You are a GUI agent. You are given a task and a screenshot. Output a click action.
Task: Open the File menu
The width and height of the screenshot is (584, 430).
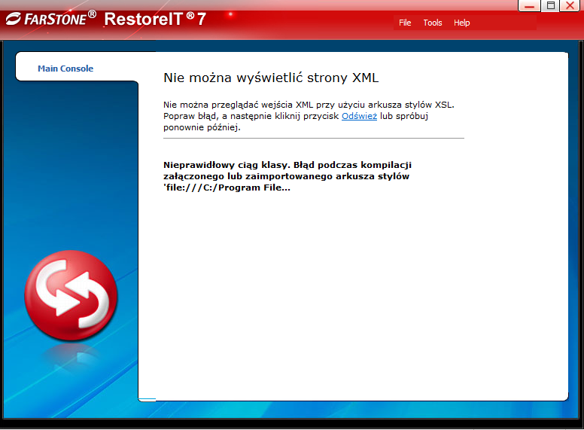[x=404, y=23]
